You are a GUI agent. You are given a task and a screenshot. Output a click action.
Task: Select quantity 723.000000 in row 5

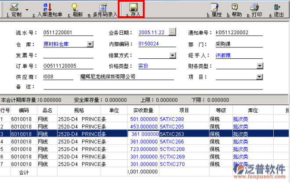(x=144, y=149)
